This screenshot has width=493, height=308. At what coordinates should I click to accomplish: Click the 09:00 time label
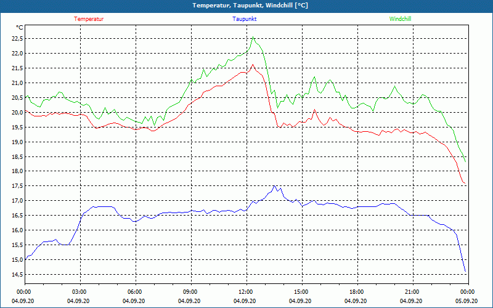click(191, 292)
